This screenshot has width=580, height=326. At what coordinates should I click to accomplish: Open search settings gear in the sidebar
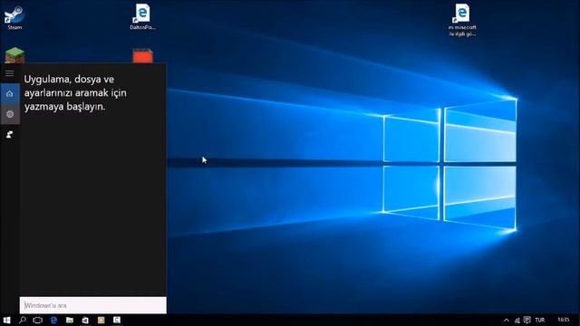coord(10,114)
